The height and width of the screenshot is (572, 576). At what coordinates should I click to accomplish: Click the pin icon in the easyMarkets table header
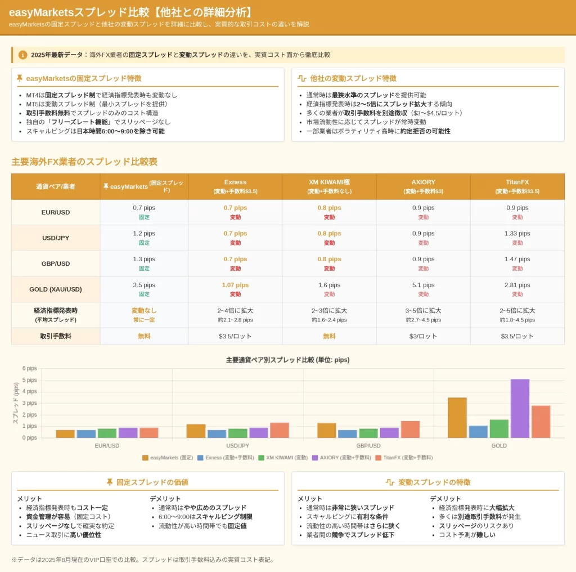(106, 186)
